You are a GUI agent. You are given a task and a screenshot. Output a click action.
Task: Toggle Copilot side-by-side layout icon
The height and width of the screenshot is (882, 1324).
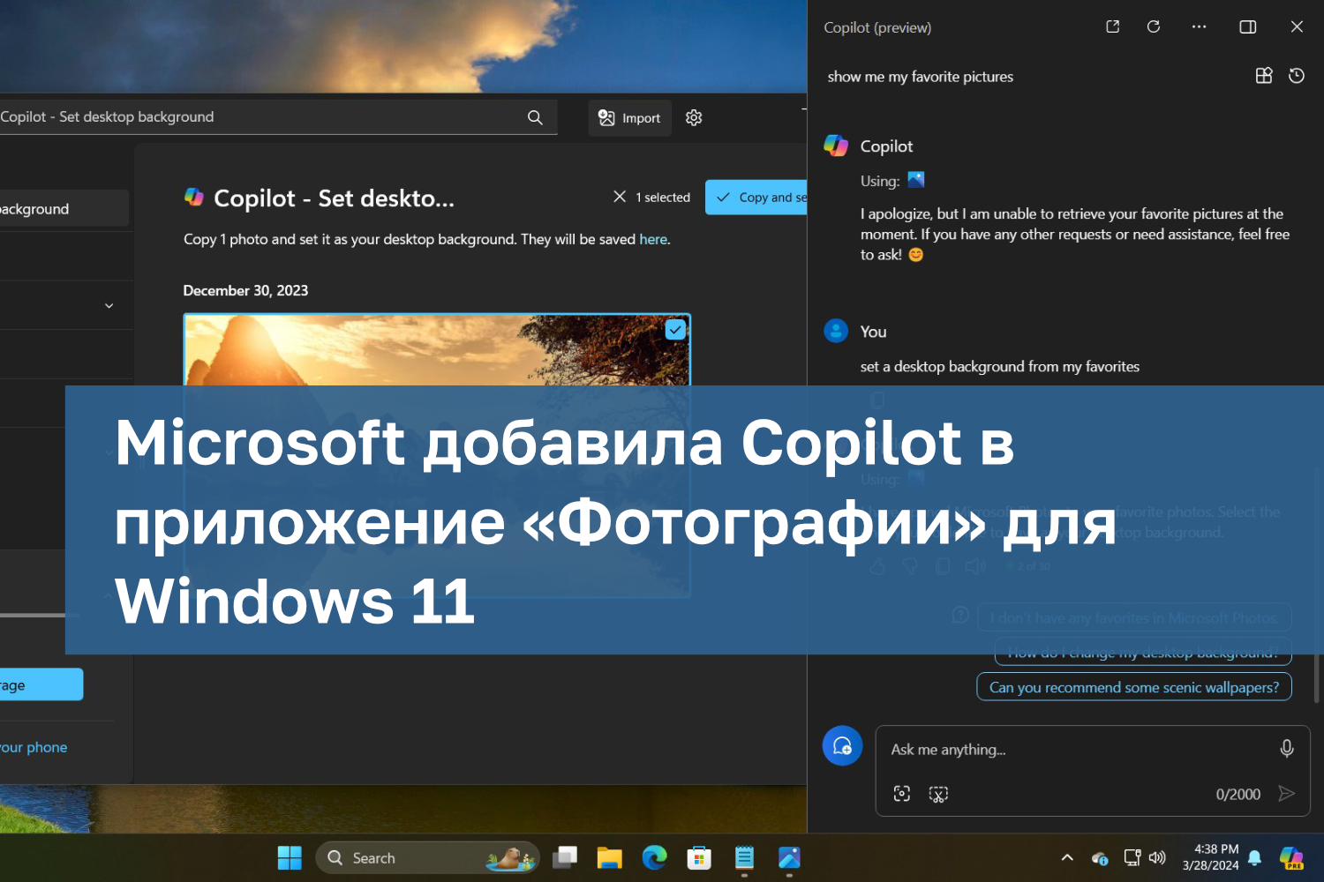tap(1248, 26)
